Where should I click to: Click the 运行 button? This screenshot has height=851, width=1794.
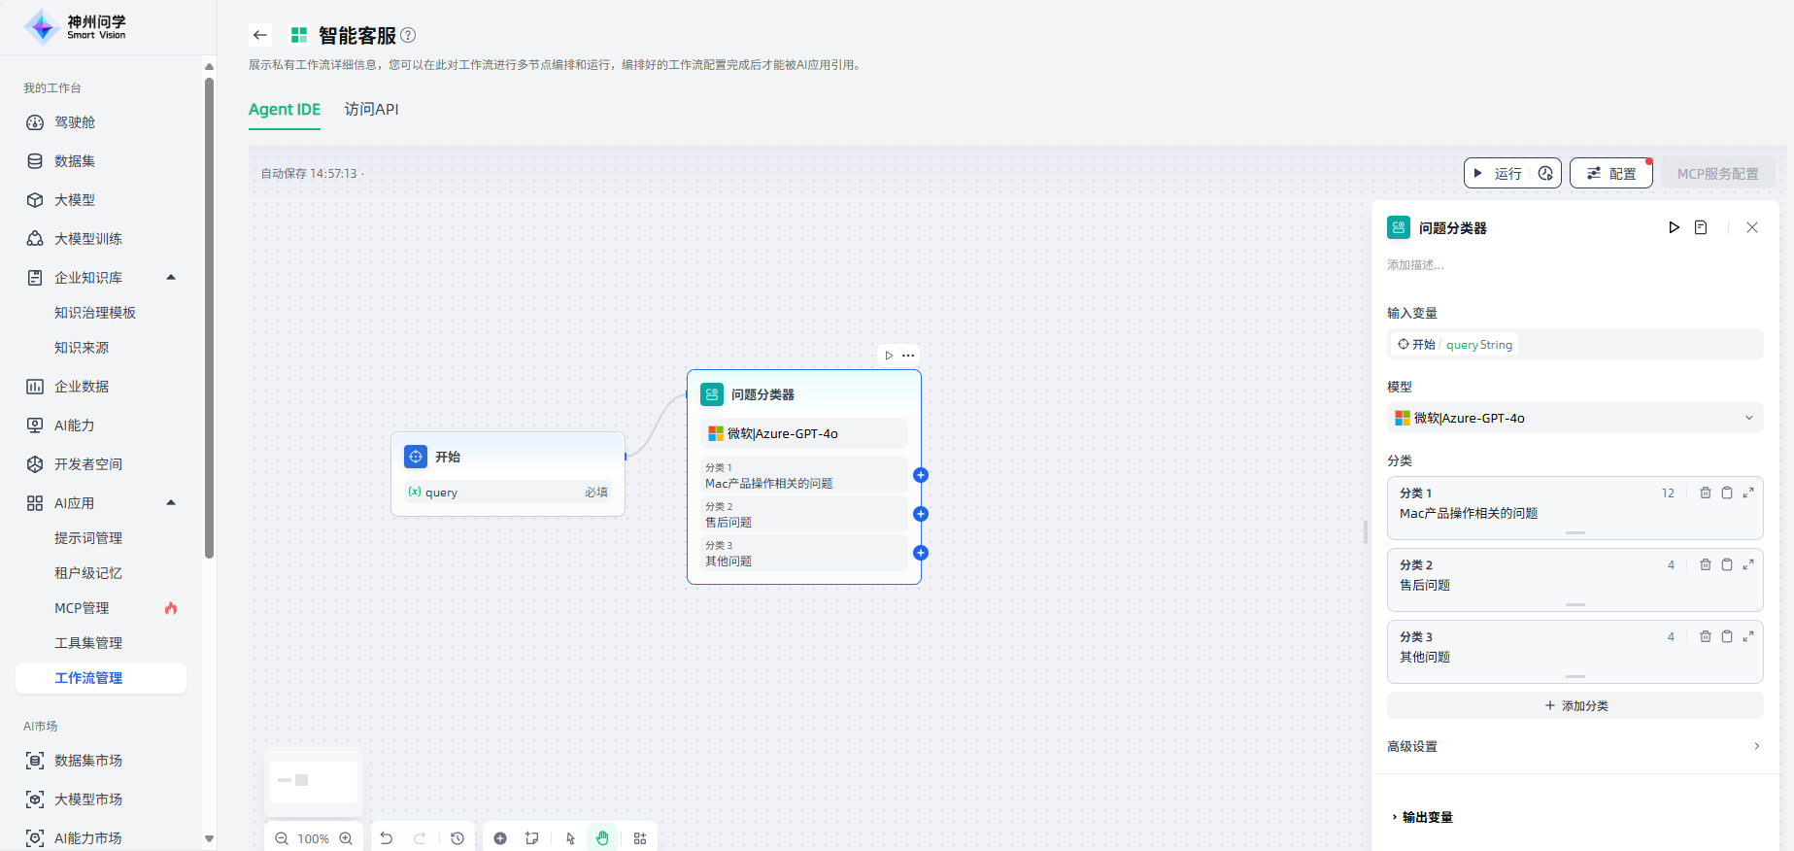click(x=1498, y=173)
